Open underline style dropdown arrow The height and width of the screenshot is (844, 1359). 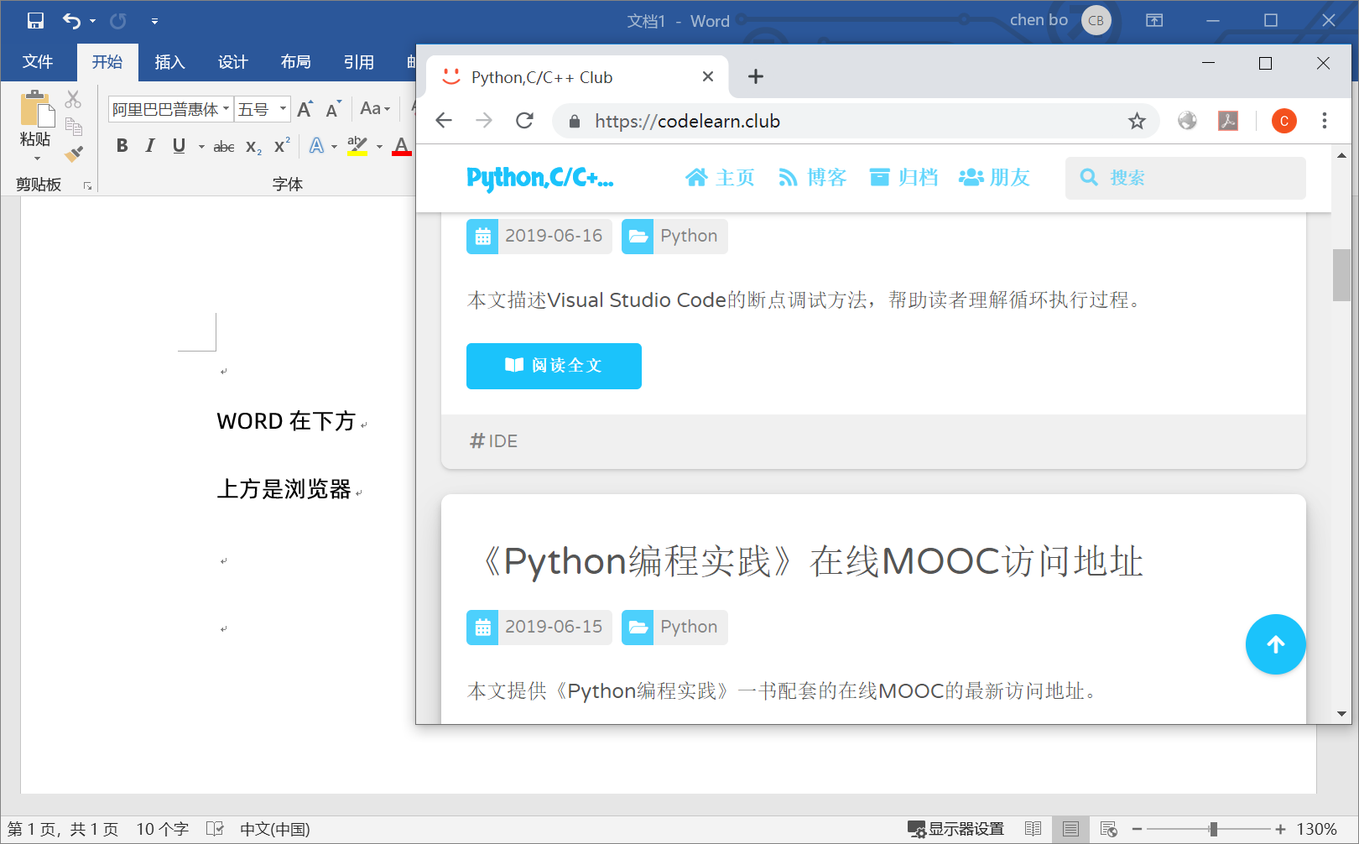tap(201, 147)
